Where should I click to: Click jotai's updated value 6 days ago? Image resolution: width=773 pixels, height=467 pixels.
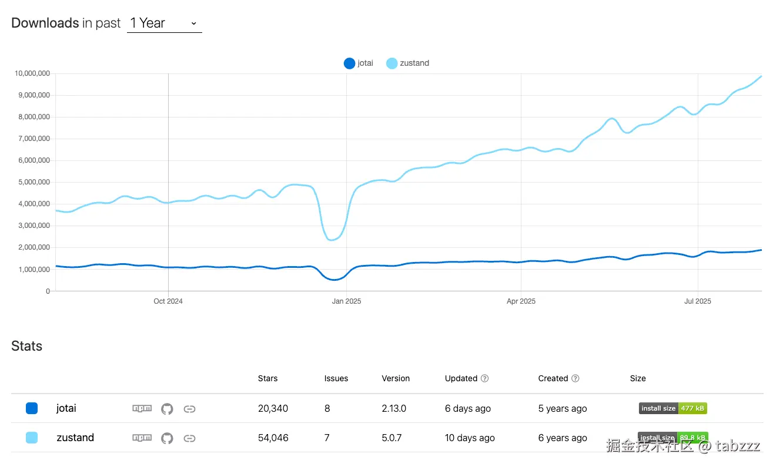468,408
